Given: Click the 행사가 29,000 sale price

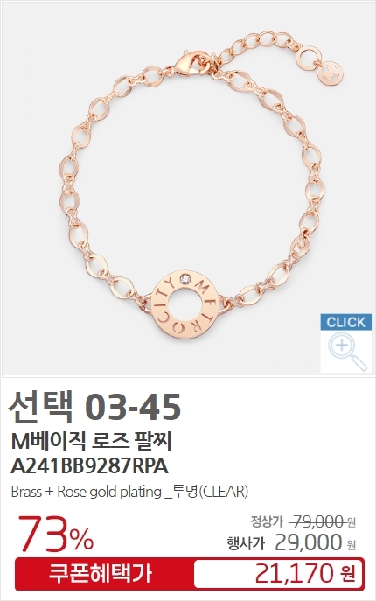Looking at the screenshot, I should point(291,542).
